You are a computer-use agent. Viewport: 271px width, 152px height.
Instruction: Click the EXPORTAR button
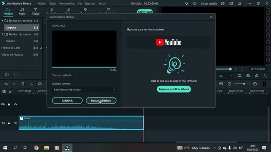[x=145, y=11]
